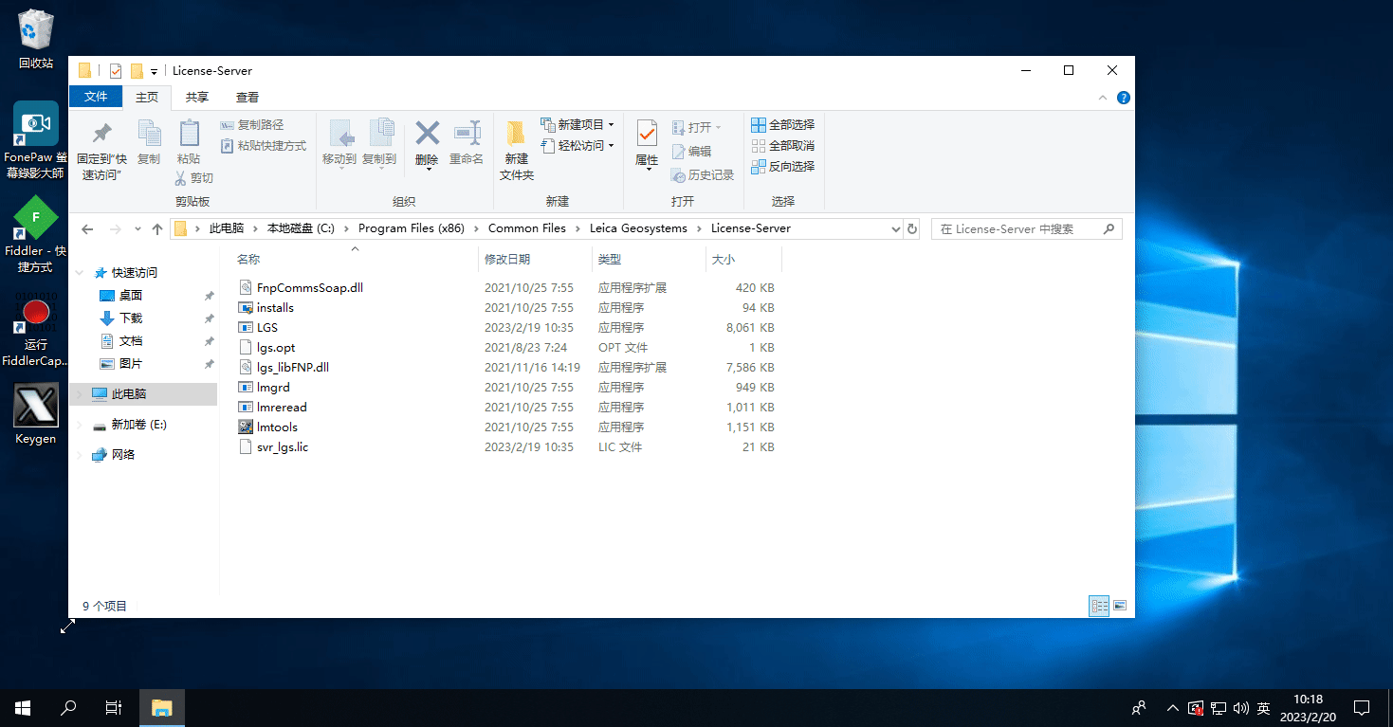Click Copy path (复制路径)
Image resolution: width=1393 pixels, height=727 pixels.
click(x=252, y=125)
